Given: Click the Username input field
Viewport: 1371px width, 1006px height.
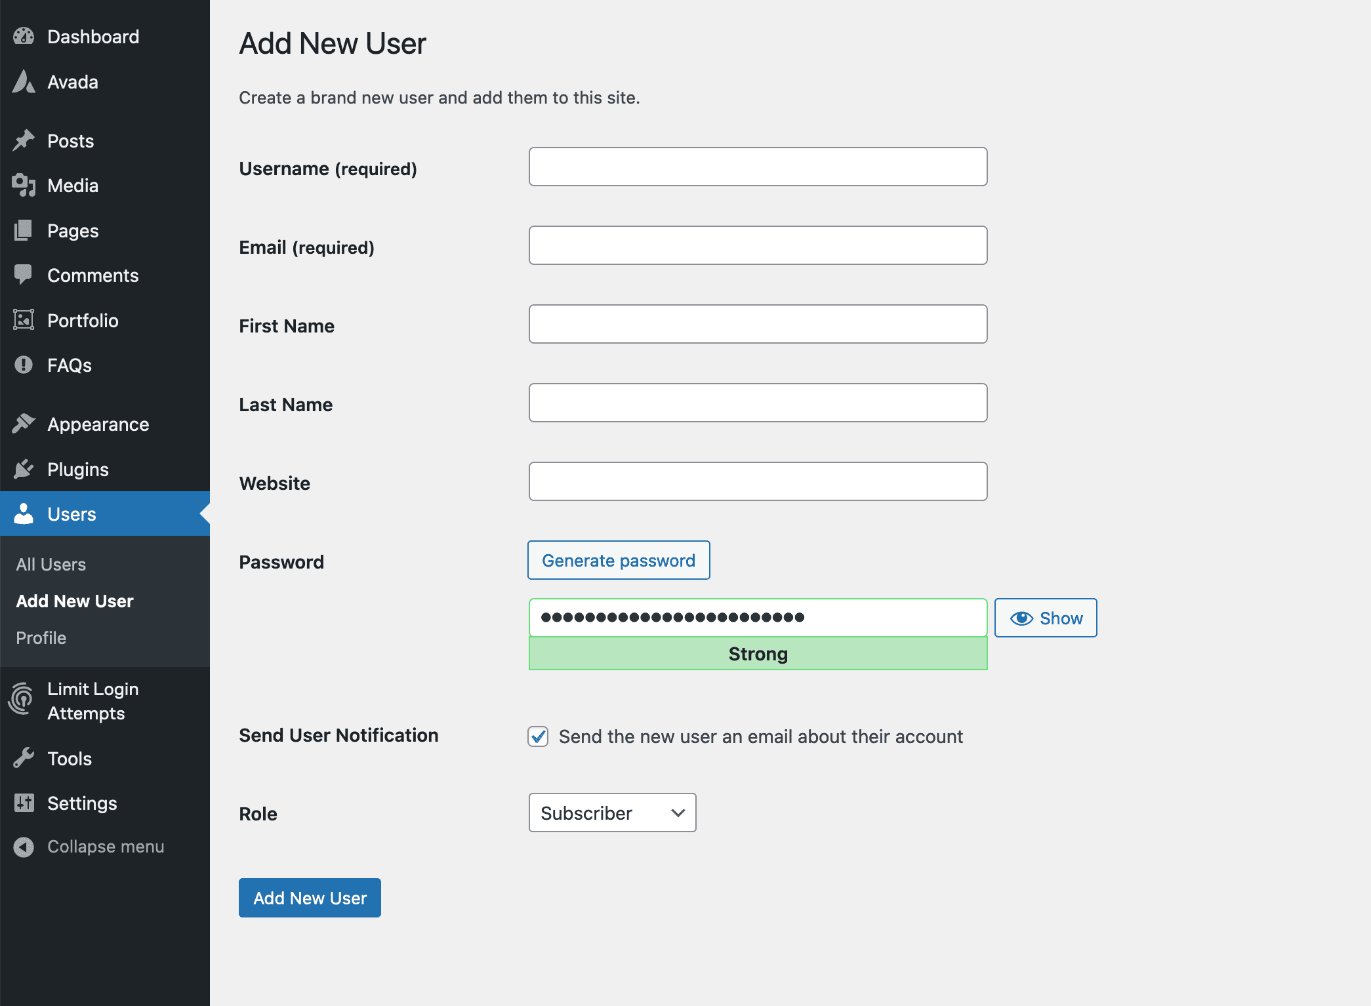Looking at the screenshot, I should (x=758, y=167).
